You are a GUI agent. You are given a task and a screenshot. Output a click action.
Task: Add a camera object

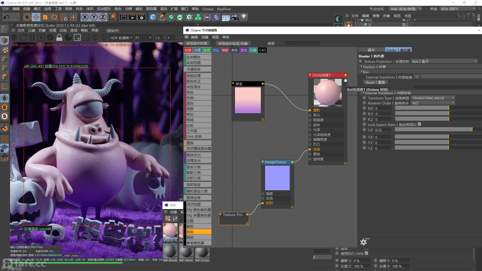click(x=235, y=17)
